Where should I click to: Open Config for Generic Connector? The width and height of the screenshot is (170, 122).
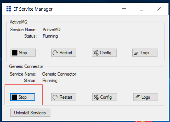pyautogui.click(x=105, y=97)
